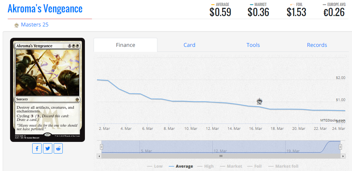Click the Akroma's Vengeance card image

(48, 90)
